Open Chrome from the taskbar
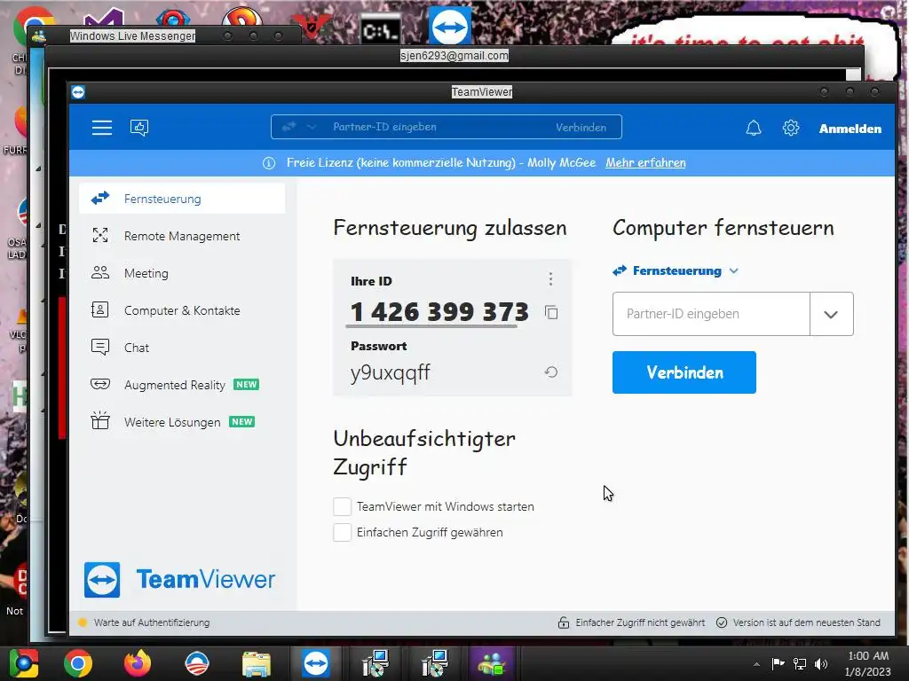Image resolution: width=909 pixels, height=681 pixels. pos(78,663)
